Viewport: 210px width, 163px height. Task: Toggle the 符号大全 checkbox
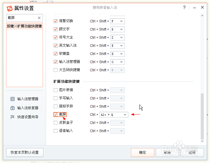coord(55,38)
